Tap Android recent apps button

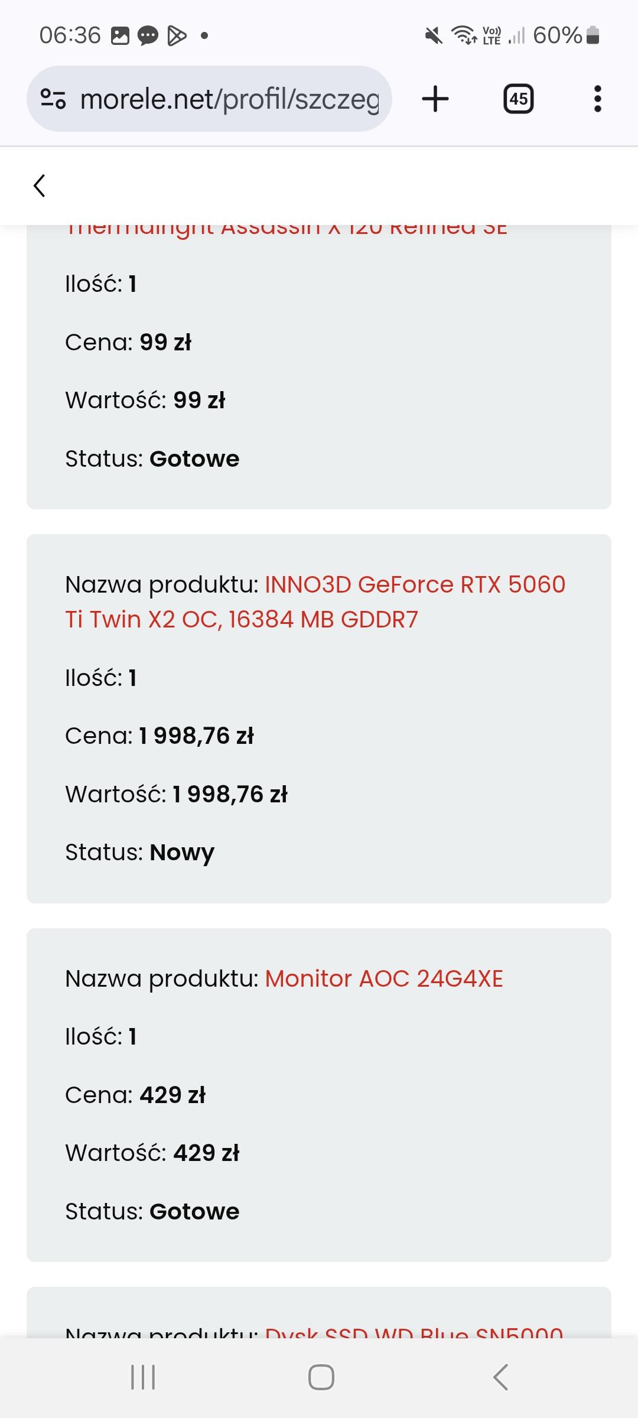(x=143, y=1377)
